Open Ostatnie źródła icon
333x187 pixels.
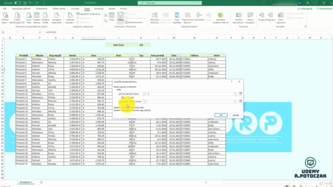(45, 18)
